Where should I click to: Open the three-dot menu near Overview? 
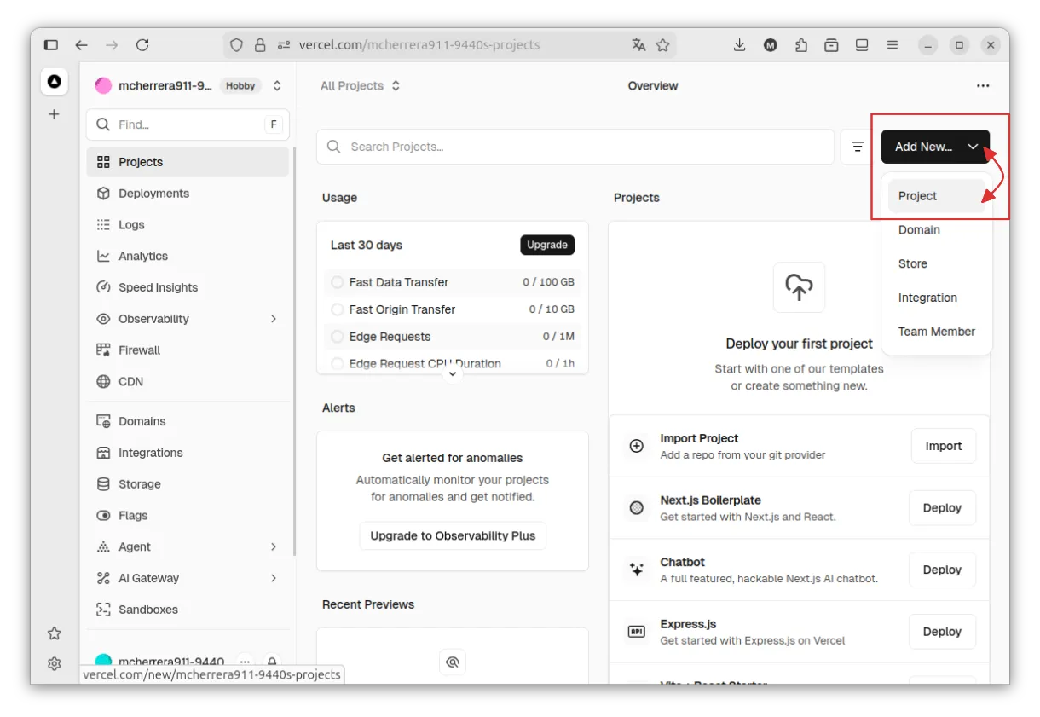pos(983,86)
